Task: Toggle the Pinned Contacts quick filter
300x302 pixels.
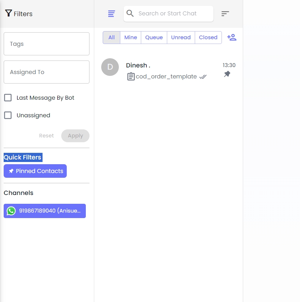Action: pos(35,171)
